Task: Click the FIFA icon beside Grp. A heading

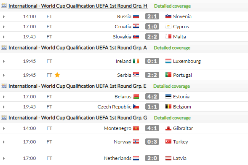Action: [x=4, y=48]
